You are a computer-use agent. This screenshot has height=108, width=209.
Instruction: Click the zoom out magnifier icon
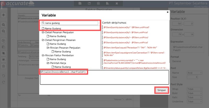(4, 31)
